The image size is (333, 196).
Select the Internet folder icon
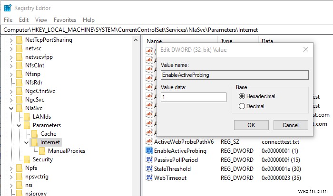(34, 142)
